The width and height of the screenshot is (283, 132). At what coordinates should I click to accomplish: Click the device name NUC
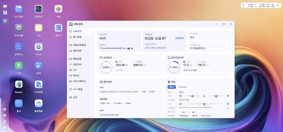tap(103, 38)
